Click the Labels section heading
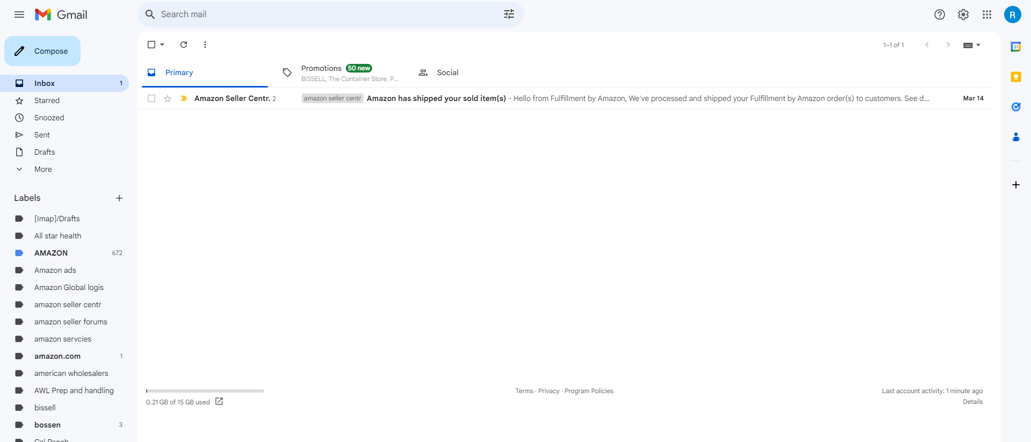This screenshot has height=442, width=1031. (x=27, y=198)
